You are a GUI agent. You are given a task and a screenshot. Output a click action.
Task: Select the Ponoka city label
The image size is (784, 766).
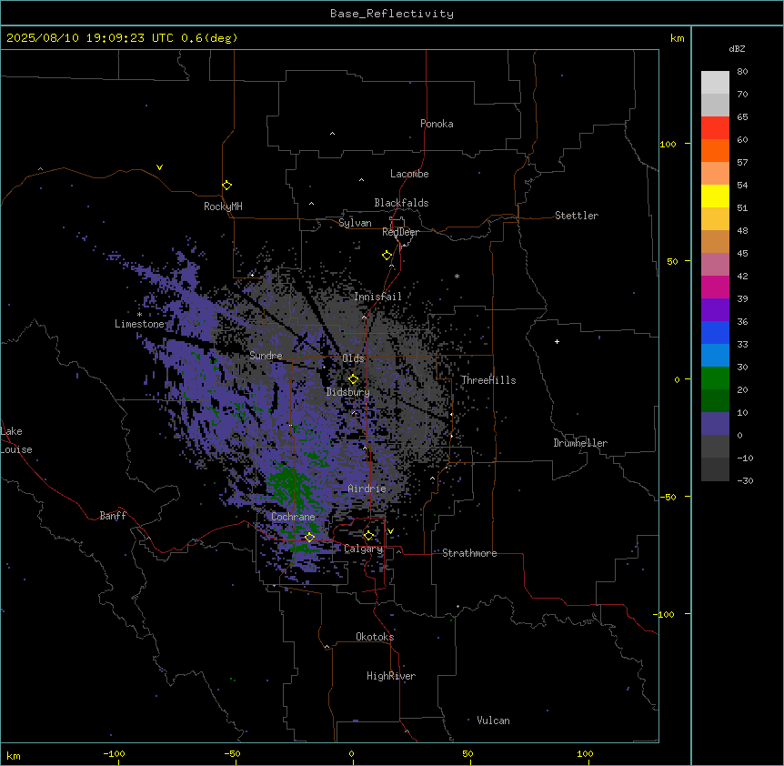coord(437,124)
